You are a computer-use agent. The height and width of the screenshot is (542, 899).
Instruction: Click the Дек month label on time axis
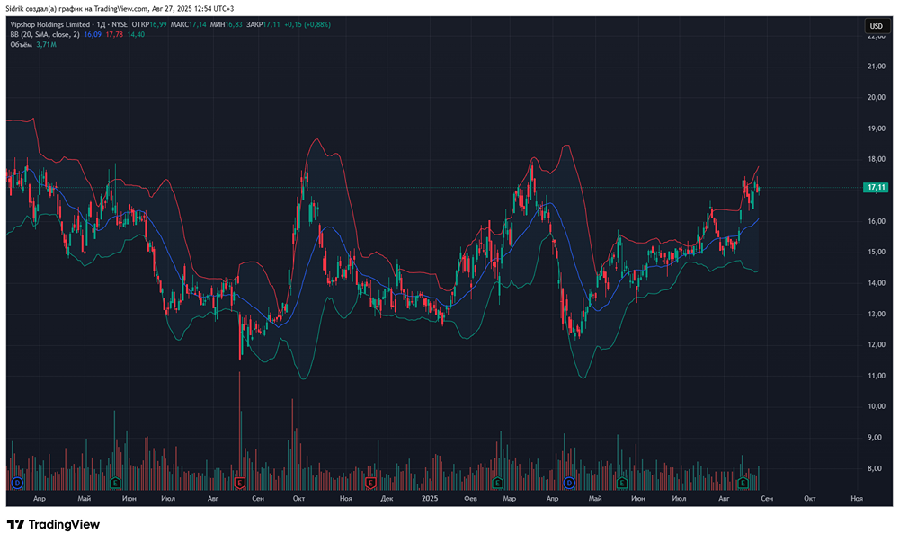[x=387, y=497]
